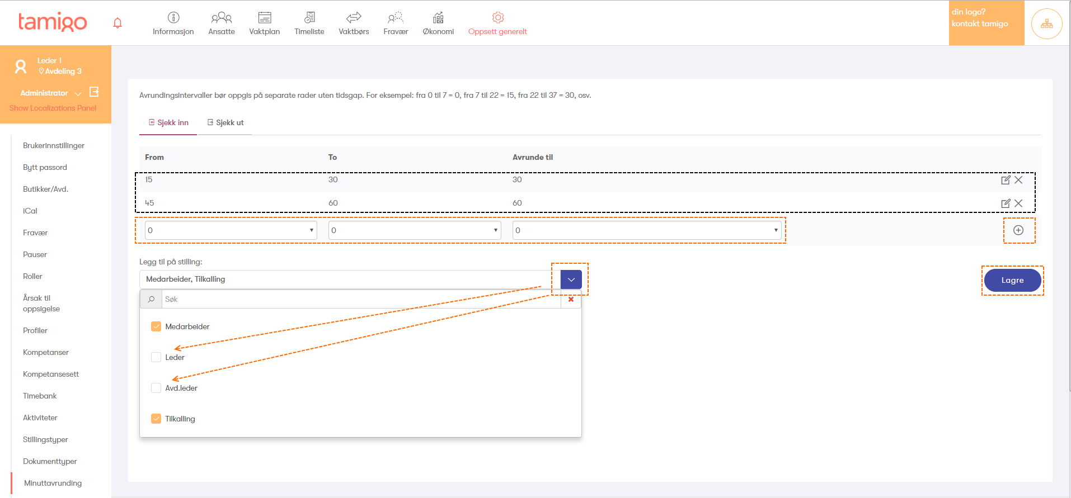Uncheck the Tilkalling checkbox
The image size is (1071, 498).
point(156,419)
